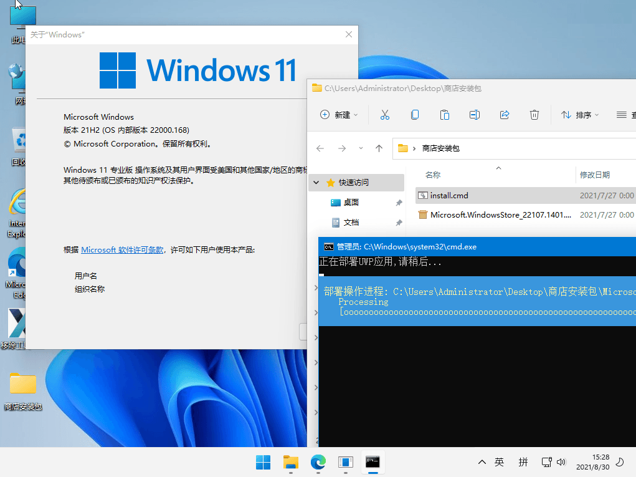The width and height of the screenshot is (636, 477).
Task: Open the Windows Start menu button
Action: click(263, 462)
